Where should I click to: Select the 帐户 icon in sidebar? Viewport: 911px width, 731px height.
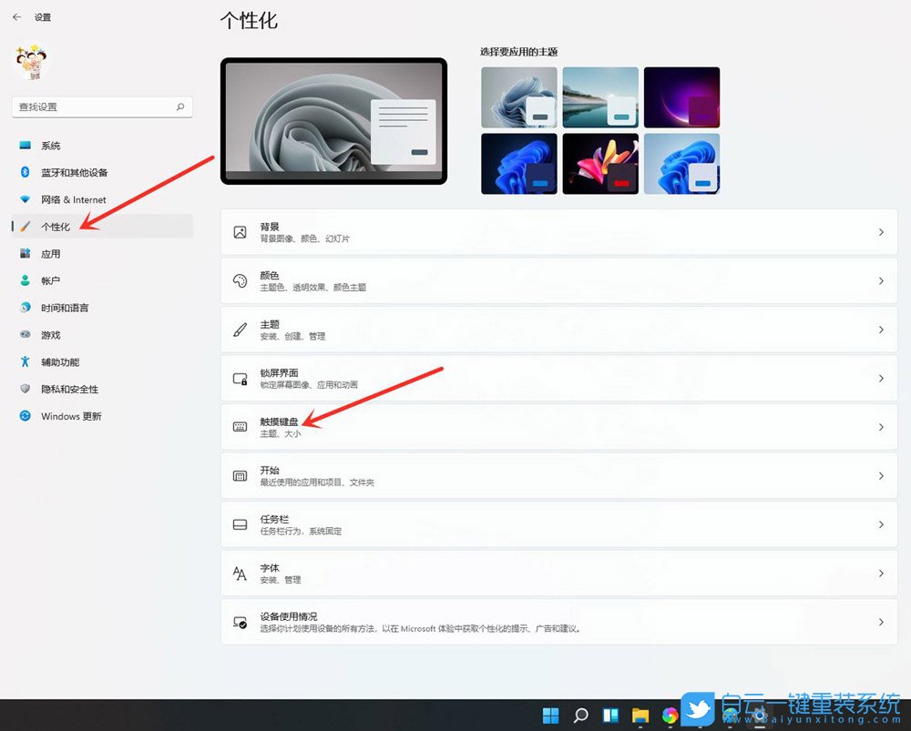click(24, 280)
